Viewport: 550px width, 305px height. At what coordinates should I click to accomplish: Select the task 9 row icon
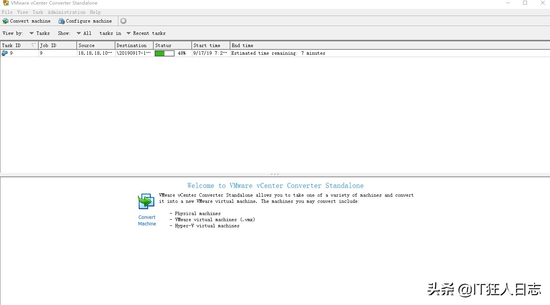(x=5, y=53)
